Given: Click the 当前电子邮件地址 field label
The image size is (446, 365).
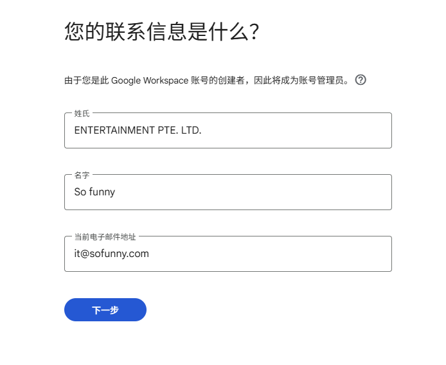Looking at the screenshot, I should point(105,236).
